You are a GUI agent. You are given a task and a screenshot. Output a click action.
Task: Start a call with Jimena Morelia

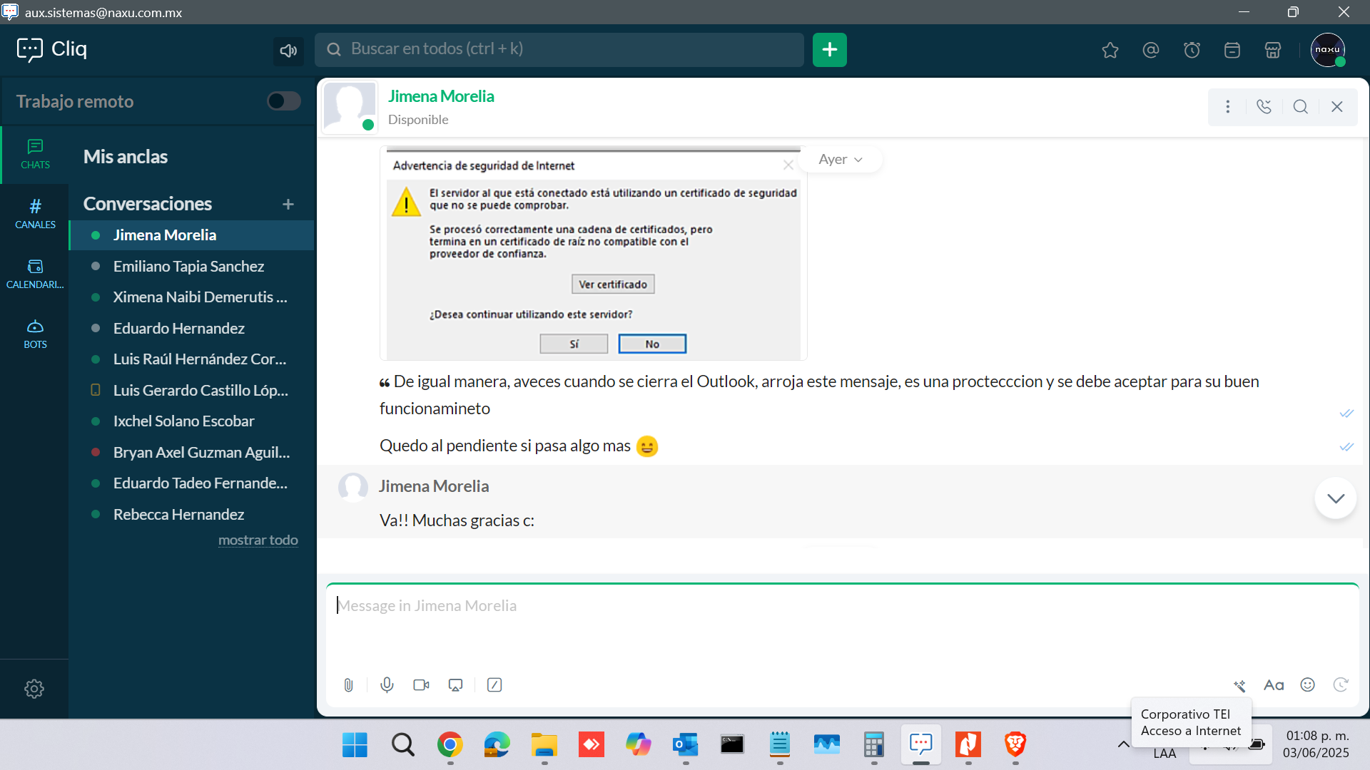(1264, 107)
